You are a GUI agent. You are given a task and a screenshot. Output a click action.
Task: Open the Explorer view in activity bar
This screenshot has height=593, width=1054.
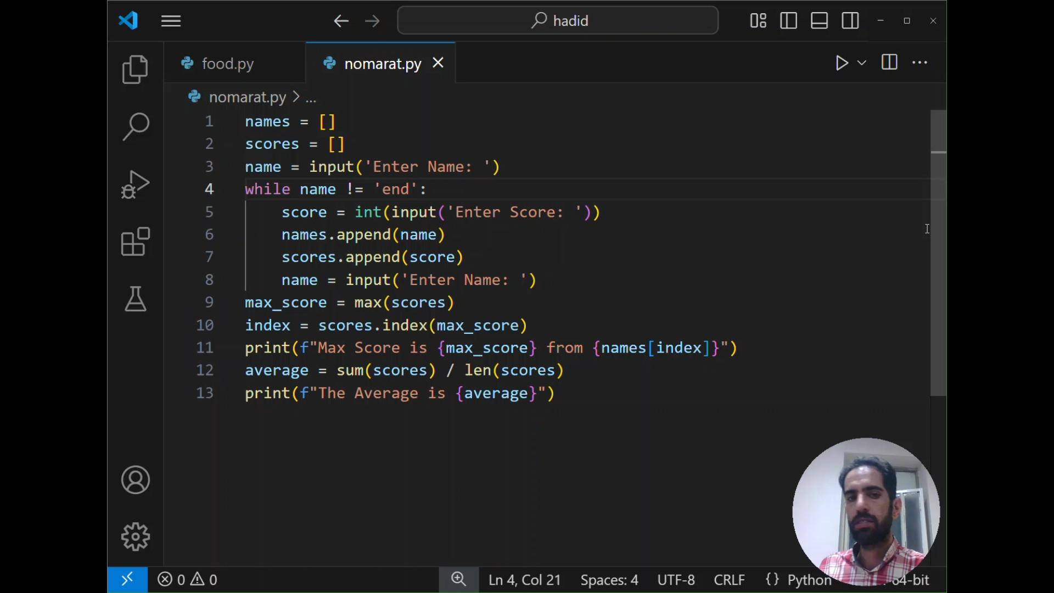[135, 70]
